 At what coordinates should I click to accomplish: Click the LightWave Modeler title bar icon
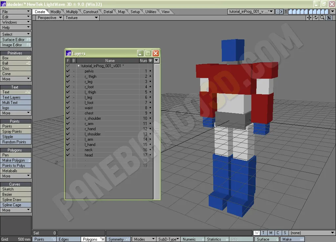3,4
